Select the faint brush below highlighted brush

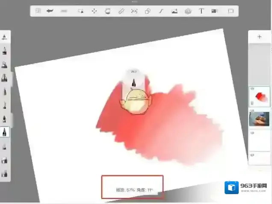coord(5,146)
